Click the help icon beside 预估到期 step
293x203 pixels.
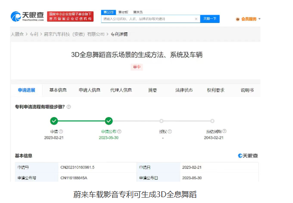(x=224, y=131)
